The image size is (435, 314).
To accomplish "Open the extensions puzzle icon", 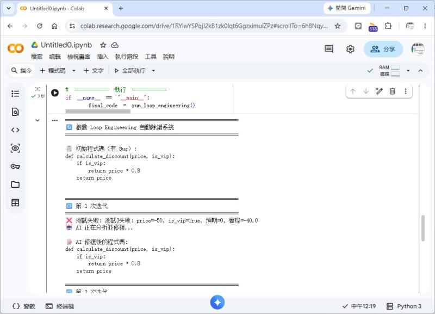I will click(x=388, y=26).
